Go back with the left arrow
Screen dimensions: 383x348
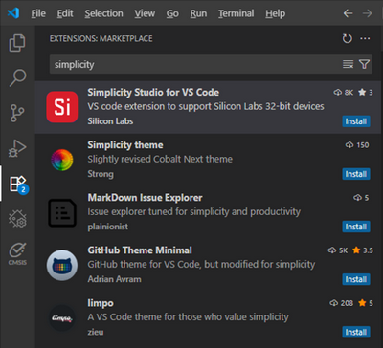coord(348,13)
